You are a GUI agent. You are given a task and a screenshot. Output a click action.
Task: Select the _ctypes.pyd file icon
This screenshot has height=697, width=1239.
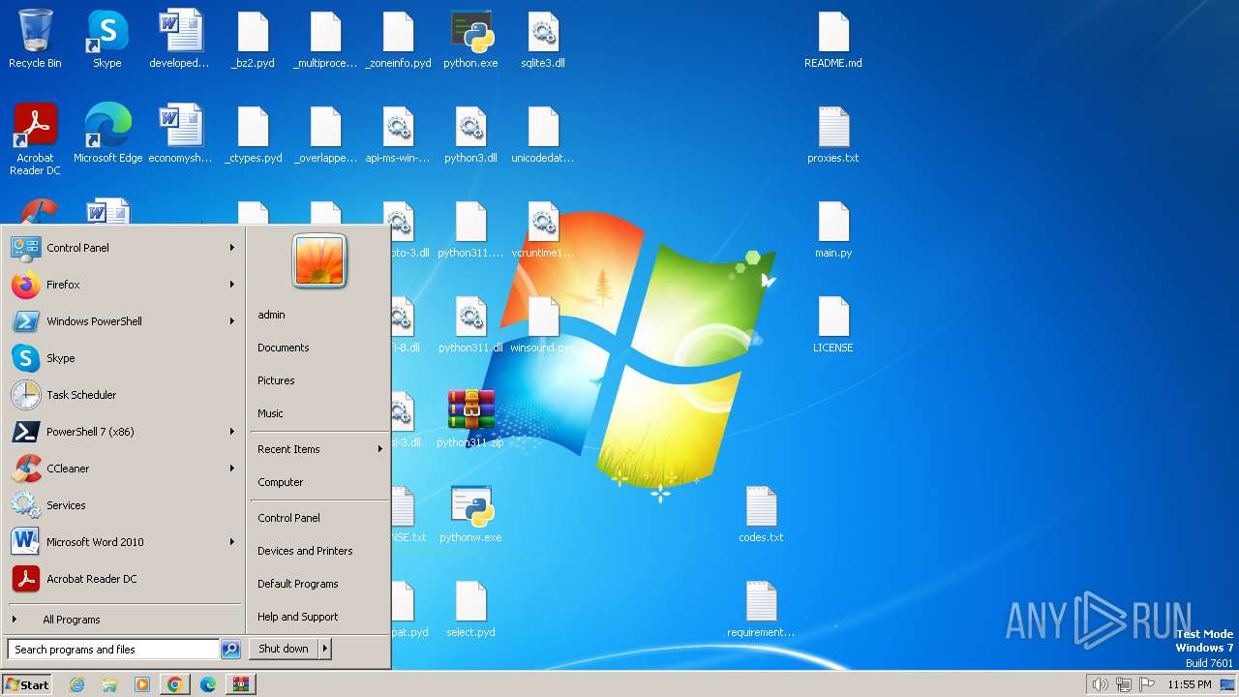coord(253,135)
